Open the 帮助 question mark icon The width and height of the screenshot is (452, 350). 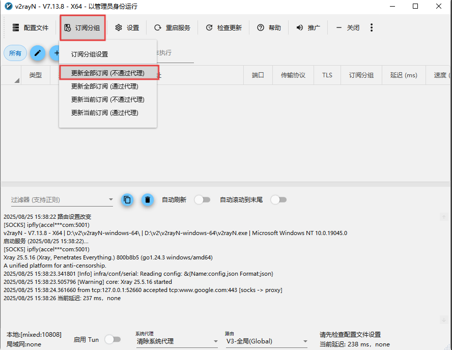click(261, 27)
